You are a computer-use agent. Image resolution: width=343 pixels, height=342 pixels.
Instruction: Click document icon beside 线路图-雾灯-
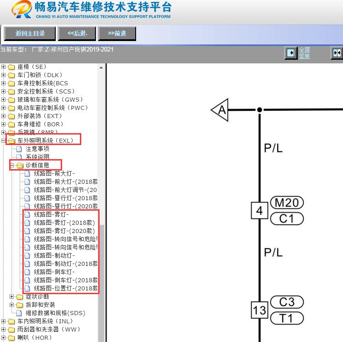(27, 215)
